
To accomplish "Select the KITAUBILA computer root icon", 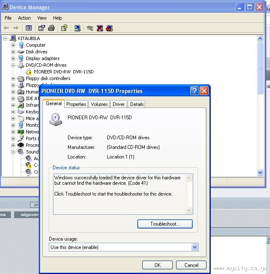I will [13, 38].
